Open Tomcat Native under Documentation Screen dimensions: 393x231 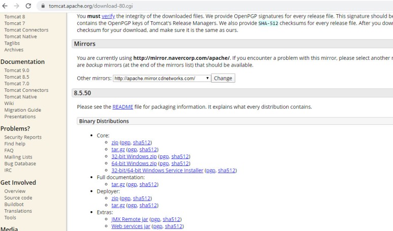coord(20,97)
